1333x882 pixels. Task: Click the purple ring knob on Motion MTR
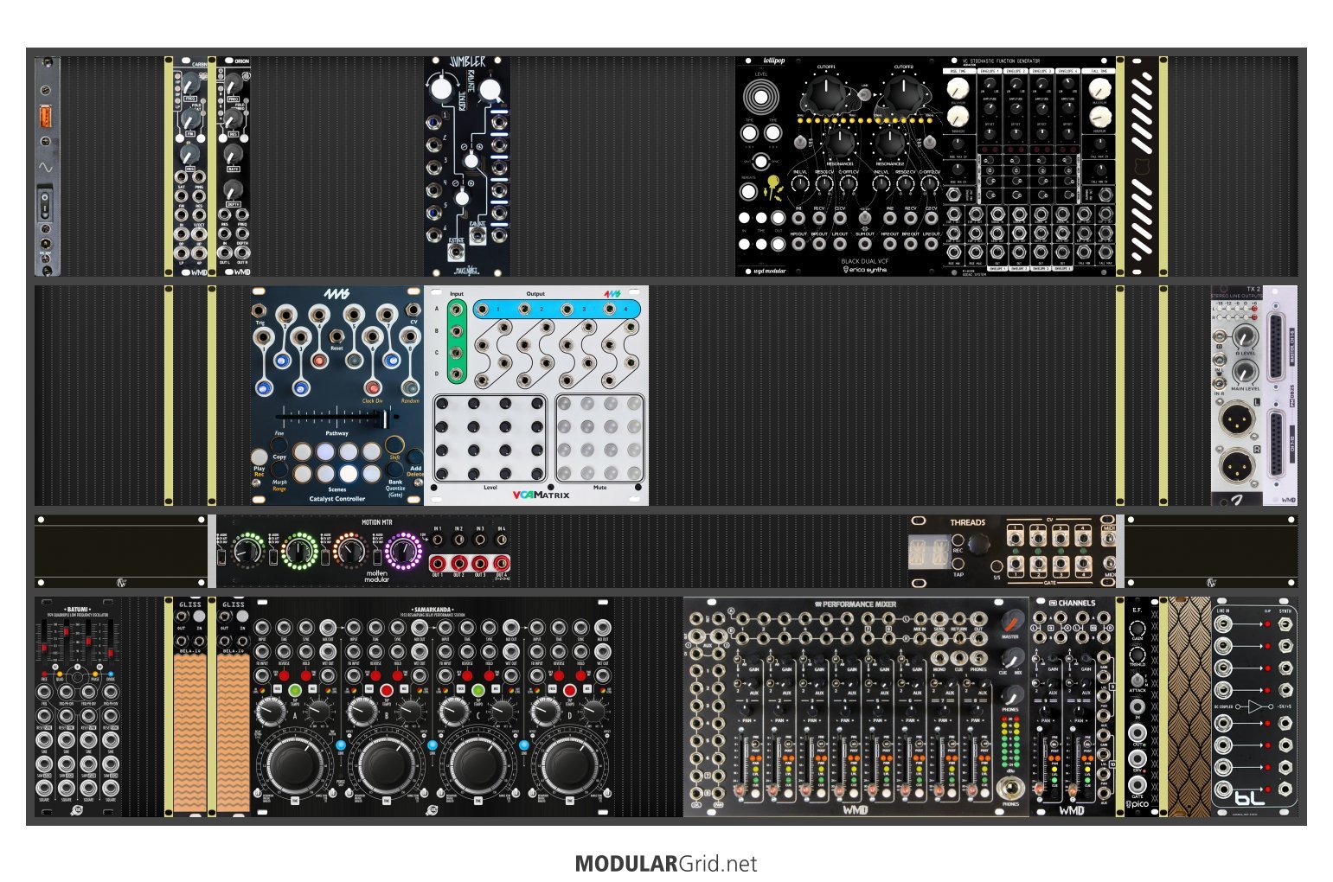point(403,550)
